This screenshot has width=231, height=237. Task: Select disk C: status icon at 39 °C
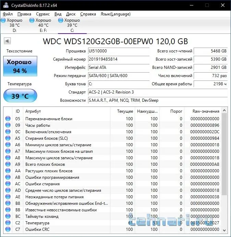61,21
